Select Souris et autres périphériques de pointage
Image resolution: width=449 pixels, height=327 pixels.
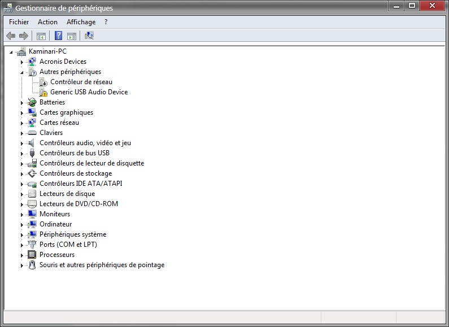(102, 265)
